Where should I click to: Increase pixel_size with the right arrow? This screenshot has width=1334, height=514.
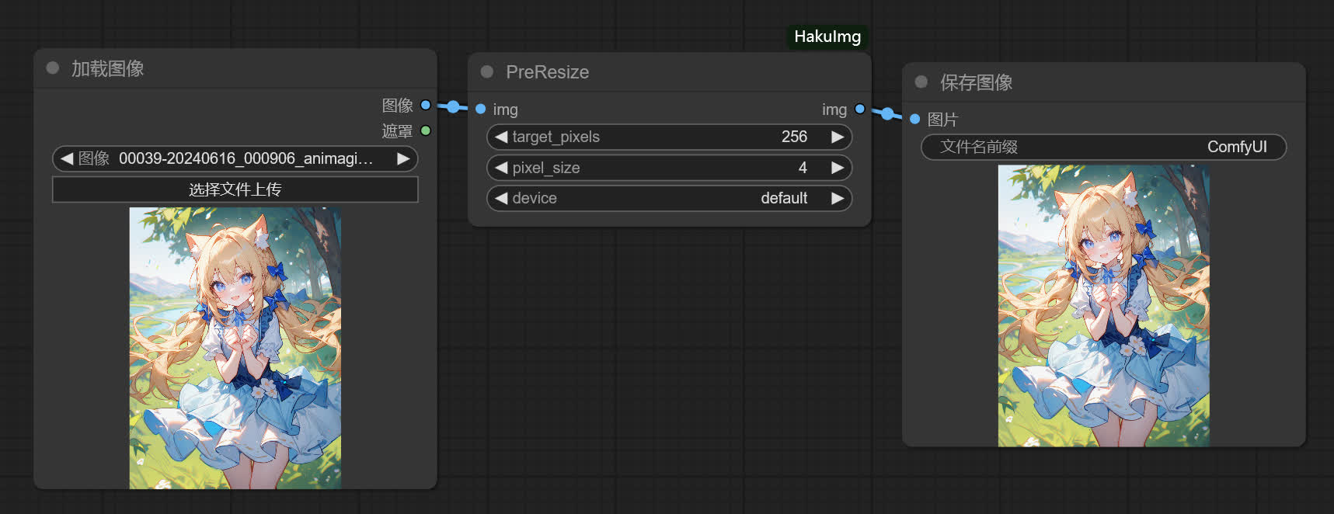pyautogui.click(x=838, y=168)
